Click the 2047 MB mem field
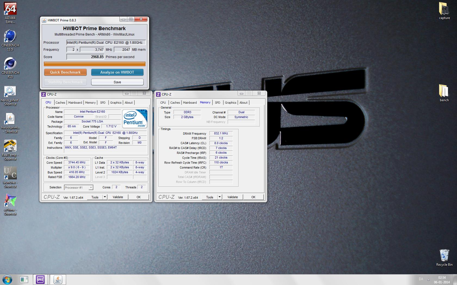The image size is (457, 285). tap(122, 50)
